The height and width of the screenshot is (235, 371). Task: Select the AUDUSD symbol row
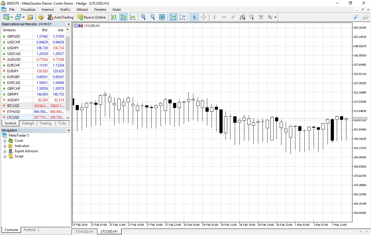click(x=33, y=60)
